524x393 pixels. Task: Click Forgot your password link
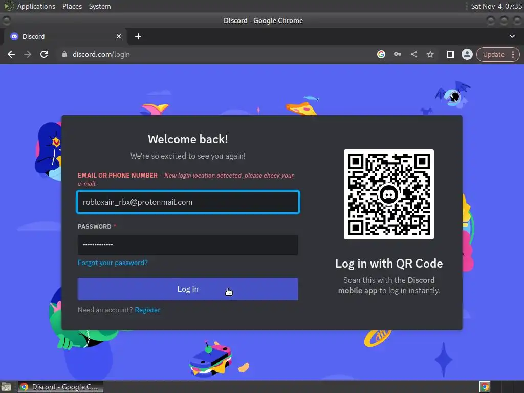click(x=113, y=263)
